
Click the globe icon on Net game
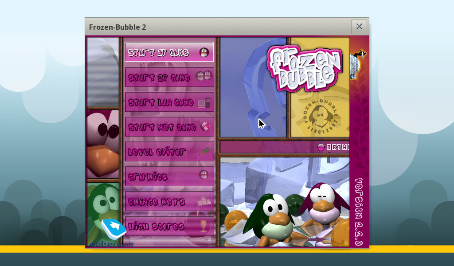tap(205, 126)
